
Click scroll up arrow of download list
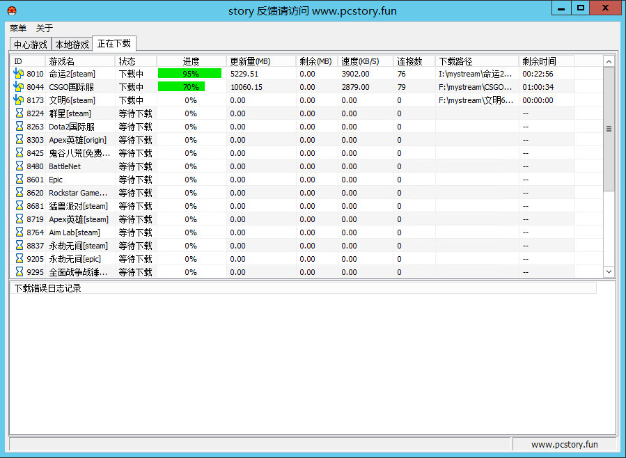click(609, 61)
